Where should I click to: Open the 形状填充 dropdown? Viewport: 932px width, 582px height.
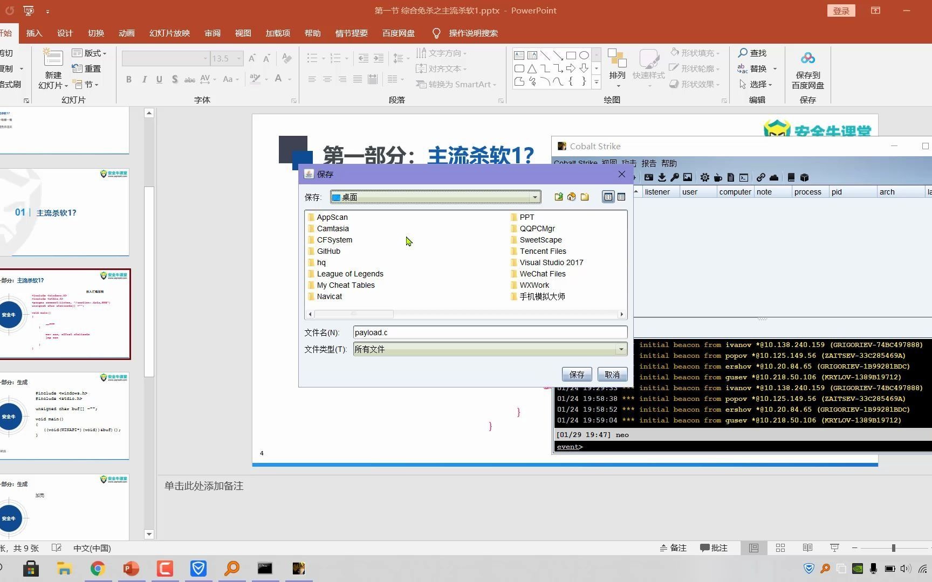(x=695, y=53)
